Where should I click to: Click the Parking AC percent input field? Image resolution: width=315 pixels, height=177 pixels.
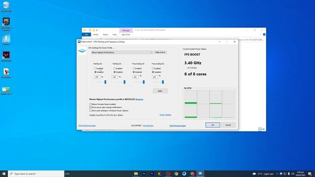pos(97,77)
